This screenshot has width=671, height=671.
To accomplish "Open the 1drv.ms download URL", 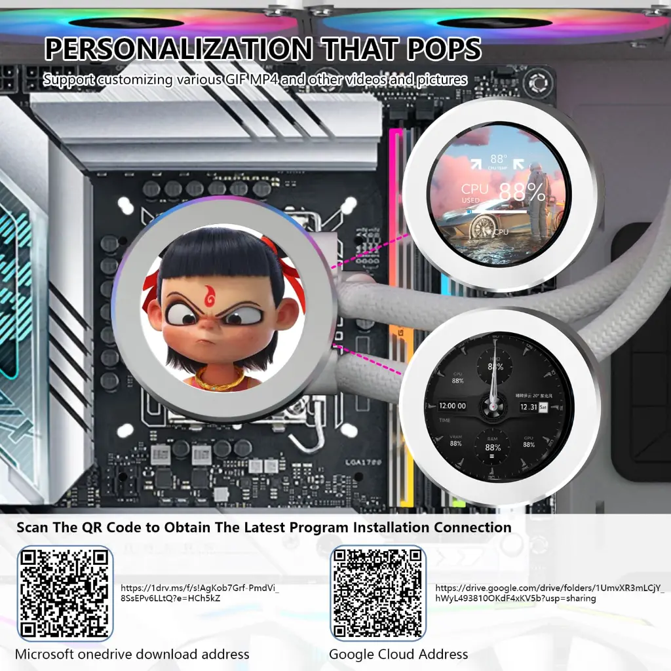I will click(x=200, y=592).
